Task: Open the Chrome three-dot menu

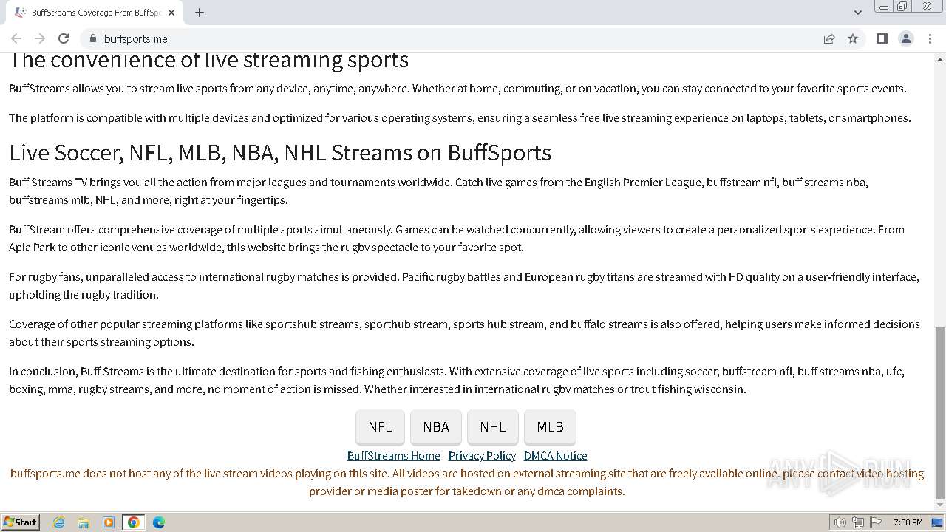Action: coord(930,38)
